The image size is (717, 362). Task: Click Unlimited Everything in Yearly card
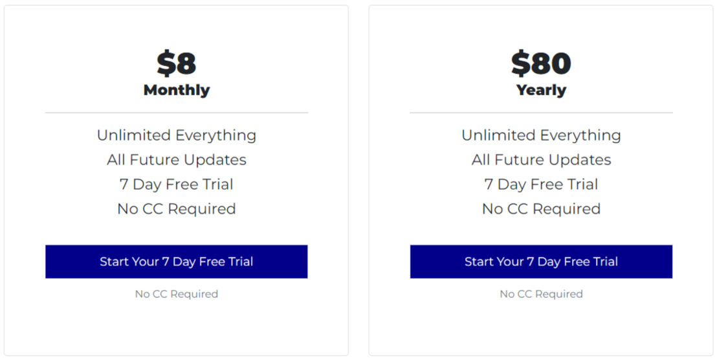point(541,135)
